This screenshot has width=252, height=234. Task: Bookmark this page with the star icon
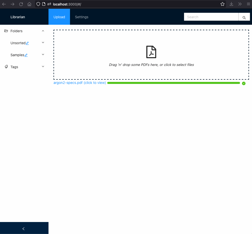pos(222,4)
